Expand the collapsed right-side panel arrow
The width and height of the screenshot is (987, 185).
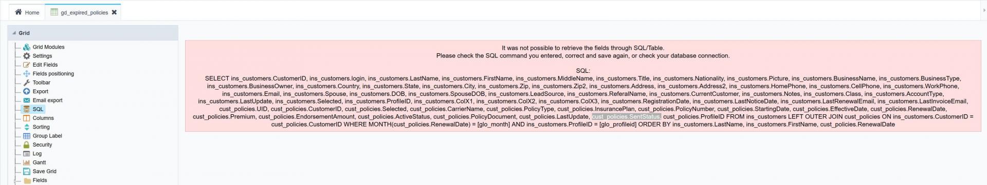click(984, 10)
